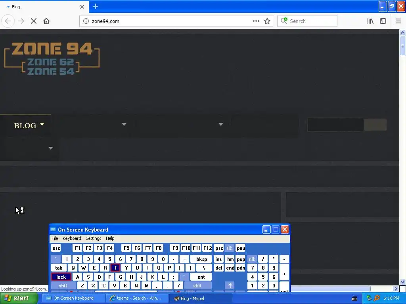The height and width of the screenshot is (304, 406).
Task: Toggle the slk scroll lock key
Action: click(x=229, y=248)
